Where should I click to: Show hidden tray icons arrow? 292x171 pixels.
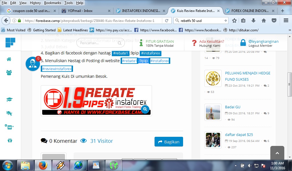(x=236, y=166)
